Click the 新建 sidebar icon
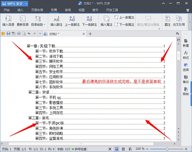 (186, 43)
